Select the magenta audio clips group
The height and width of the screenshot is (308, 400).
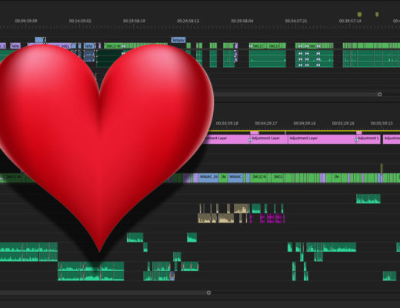coord(267,219)
